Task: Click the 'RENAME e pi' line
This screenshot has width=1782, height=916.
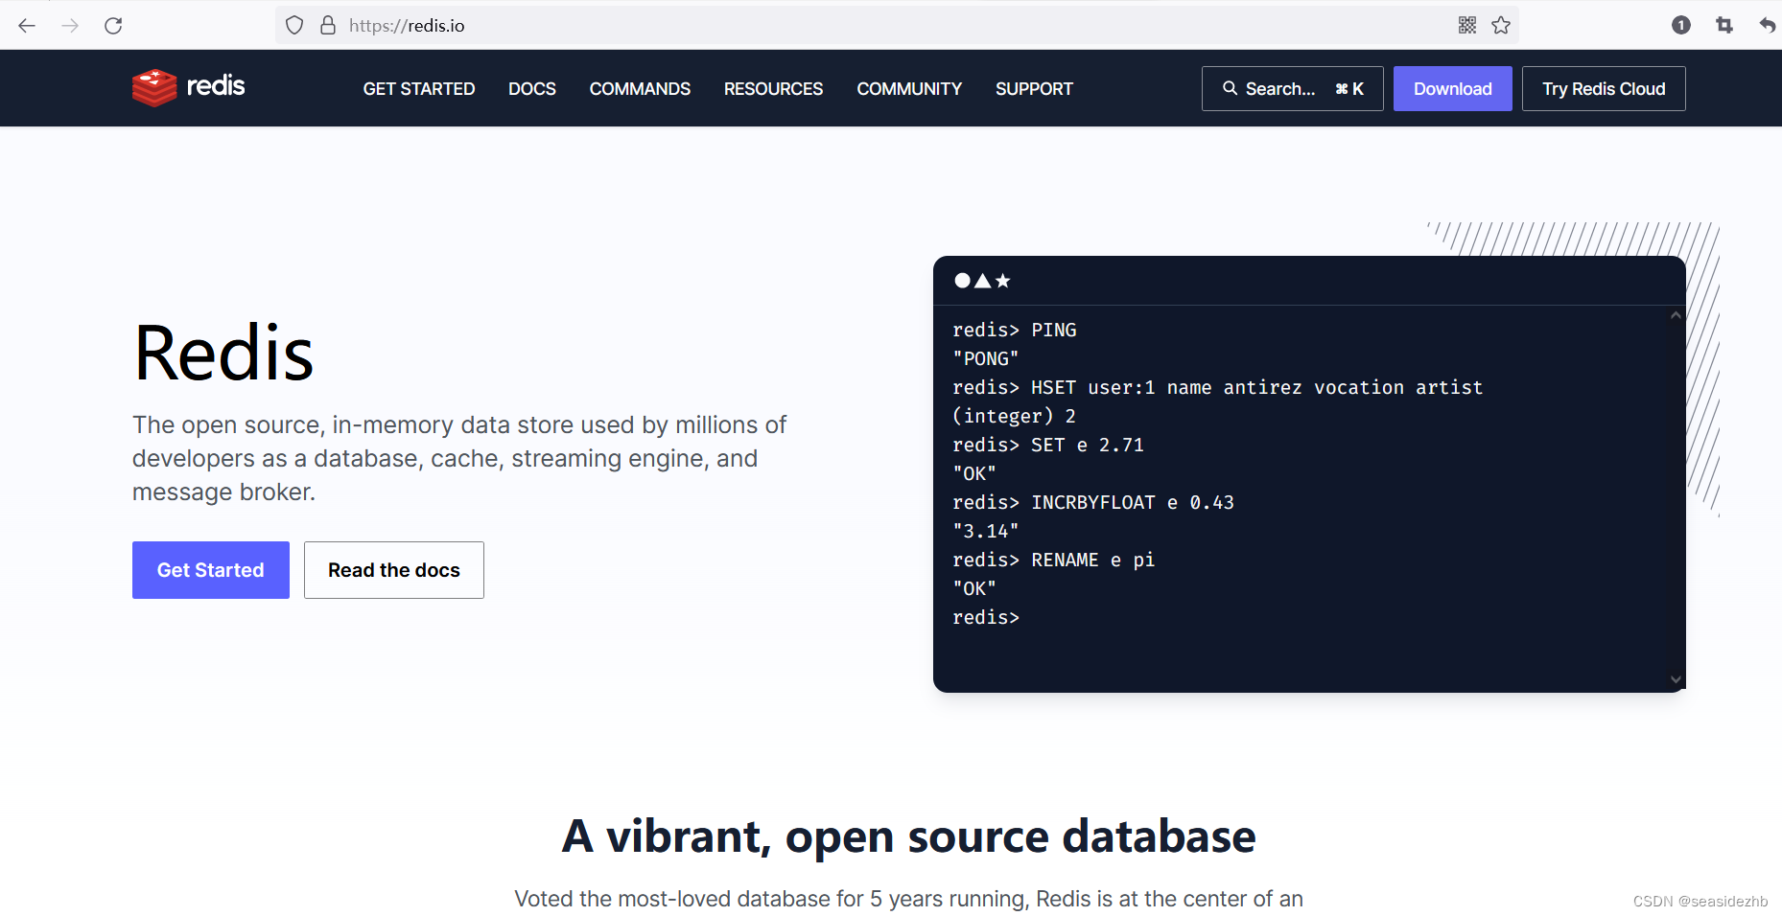Action: pyautogui.click(x=1054, y=560)
